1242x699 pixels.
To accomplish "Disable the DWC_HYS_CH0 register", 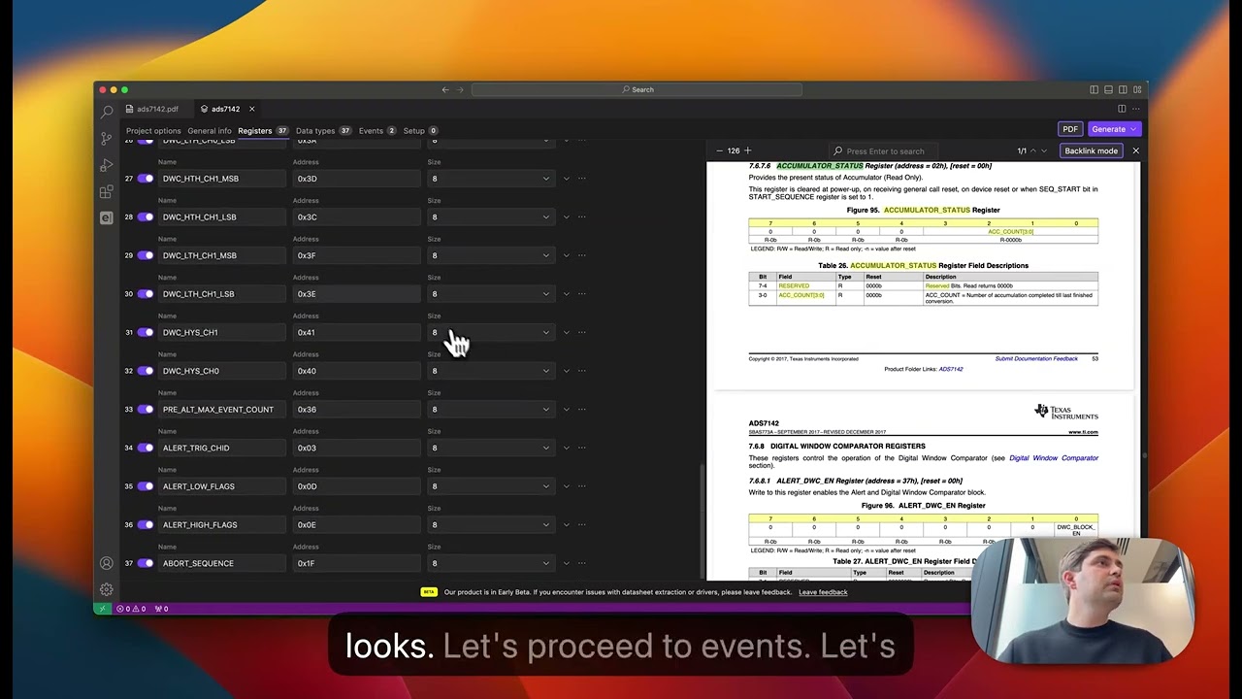I will tap(146, 371).
